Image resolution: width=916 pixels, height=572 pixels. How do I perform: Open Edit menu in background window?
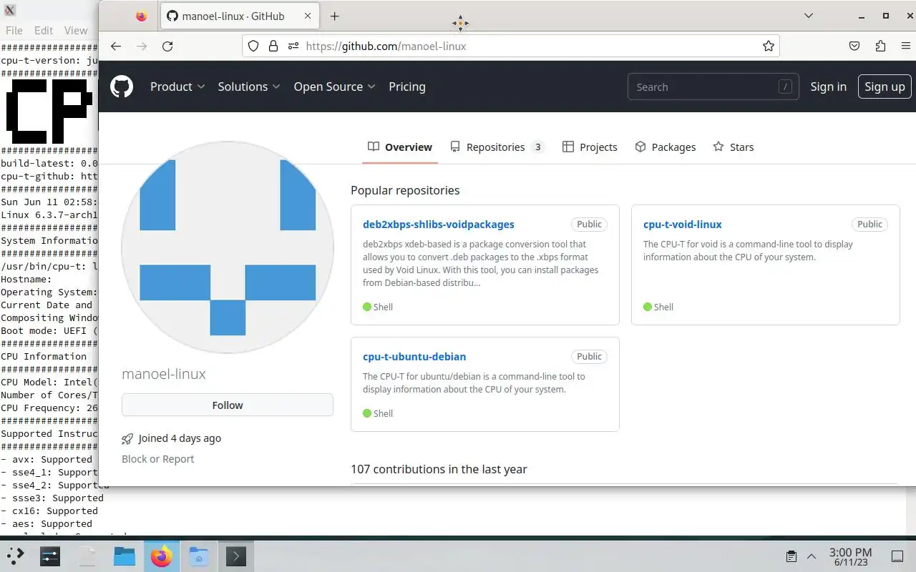[x=44, y=30]
